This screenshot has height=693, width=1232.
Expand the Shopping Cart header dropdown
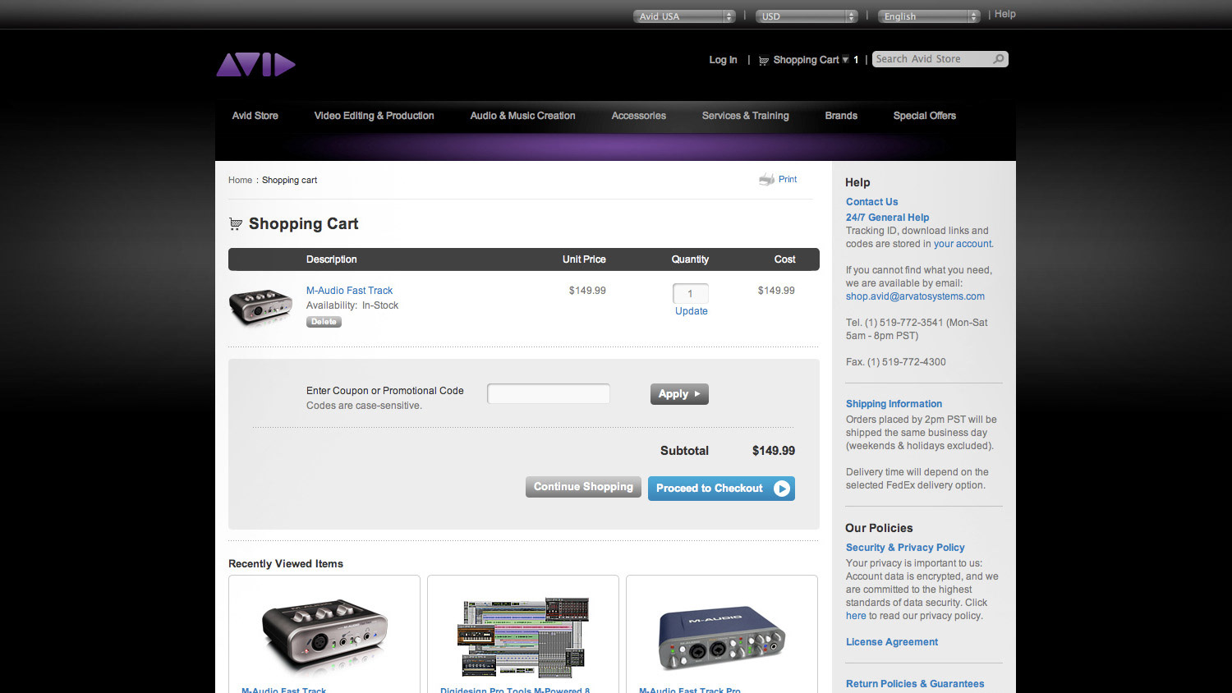(845, 60)
